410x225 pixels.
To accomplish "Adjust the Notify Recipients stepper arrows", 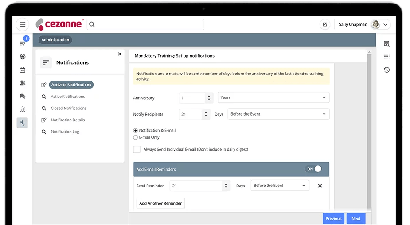I will pos(206,114).
